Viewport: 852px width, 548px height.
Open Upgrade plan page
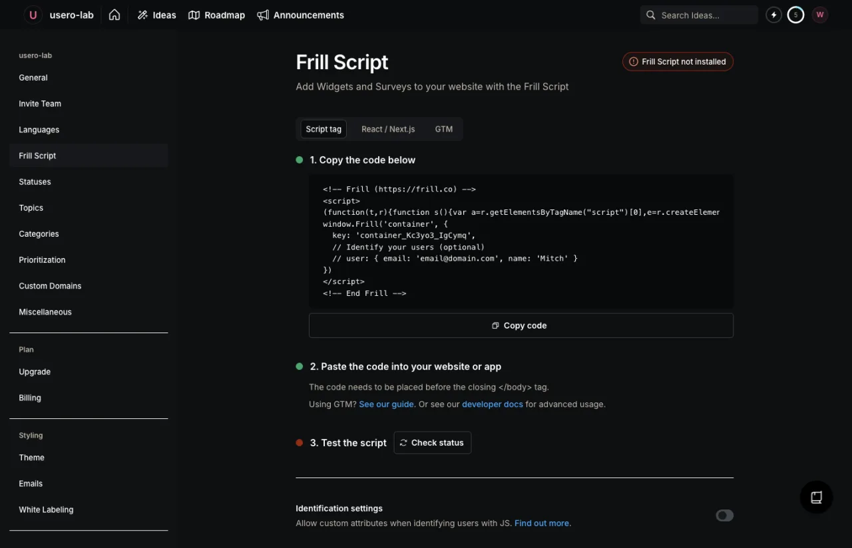point(89,372)
